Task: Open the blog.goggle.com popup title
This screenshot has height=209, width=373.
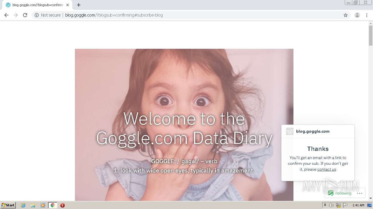Action: [313, 131]
